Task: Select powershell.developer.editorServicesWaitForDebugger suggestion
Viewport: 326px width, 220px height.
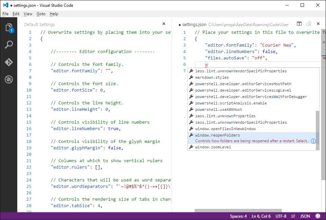Action: click(x=252, y=97)
